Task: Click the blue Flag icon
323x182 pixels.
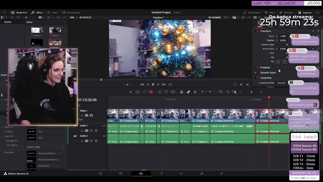Action: [202, 92]
